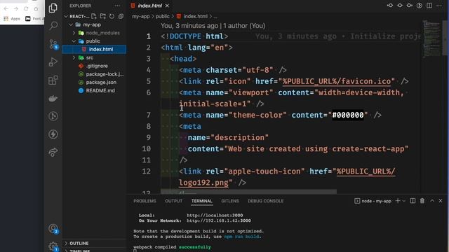
Task: Switch to the OUTPUT tab
Action: pos(173,201)
